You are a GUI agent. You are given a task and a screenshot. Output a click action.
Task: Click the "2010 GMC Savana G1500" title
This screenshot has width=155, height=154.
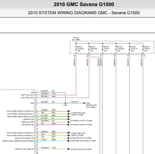tap(84, 5)
